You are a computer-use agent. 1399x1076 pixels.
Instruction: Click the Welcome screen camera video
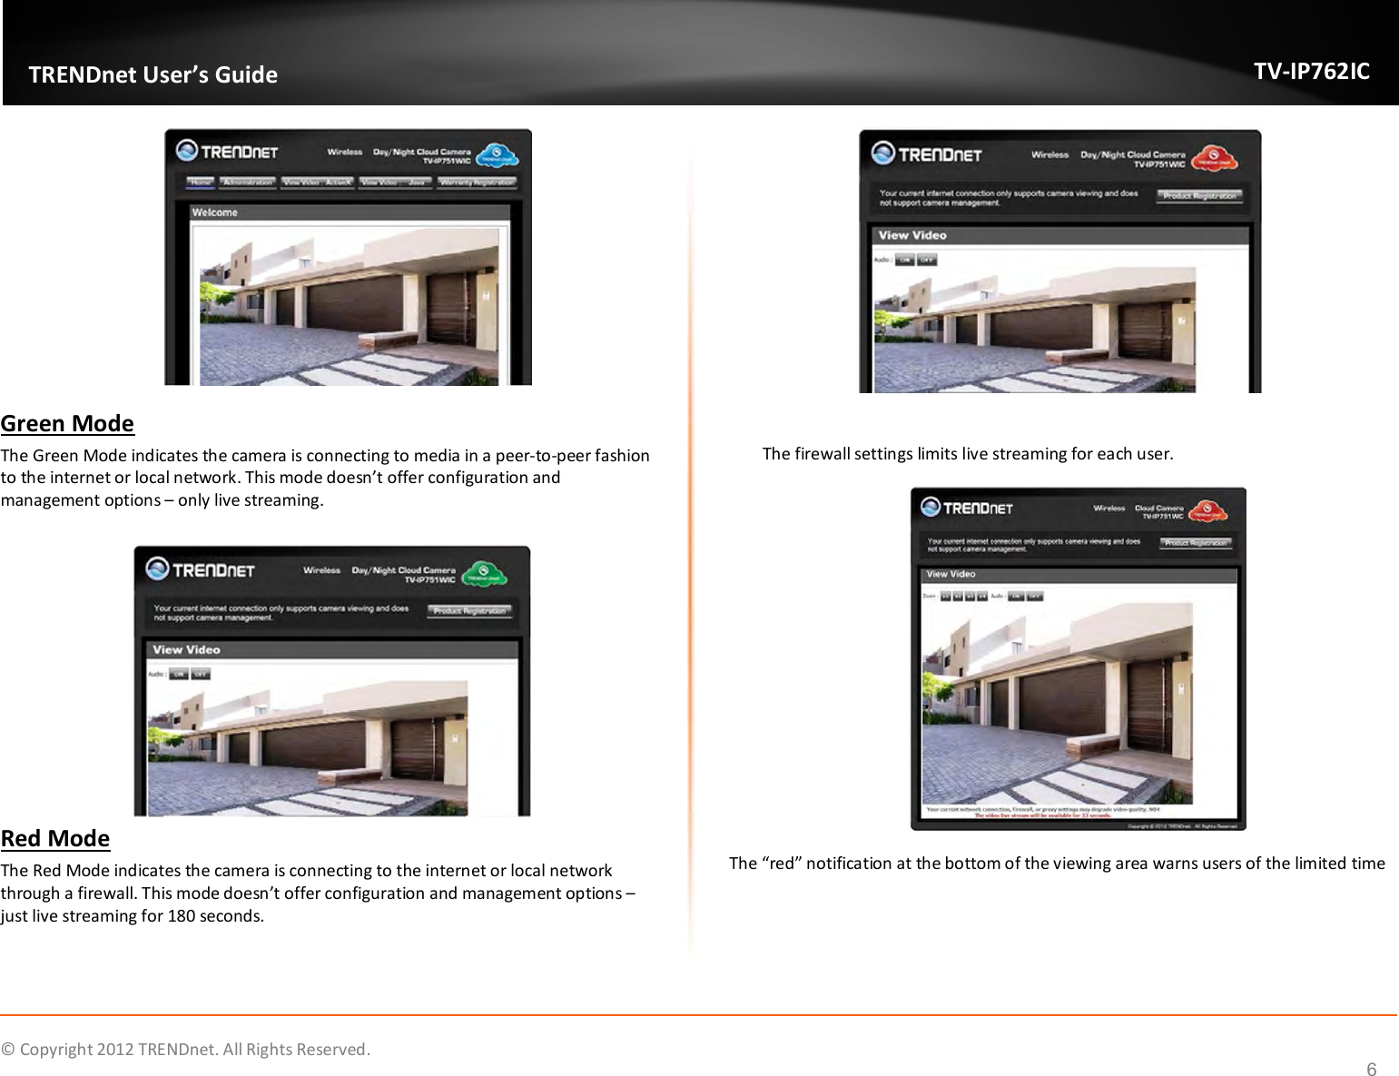pos(349,306)
